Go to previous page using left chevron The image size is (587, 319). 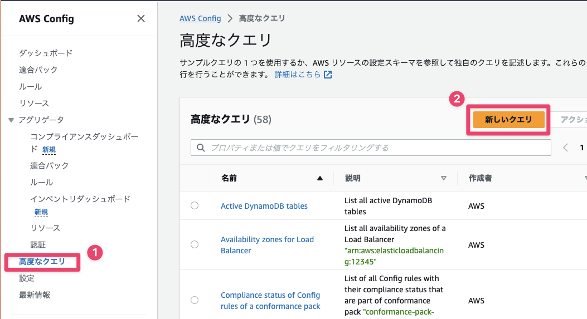tap(565, 148)
